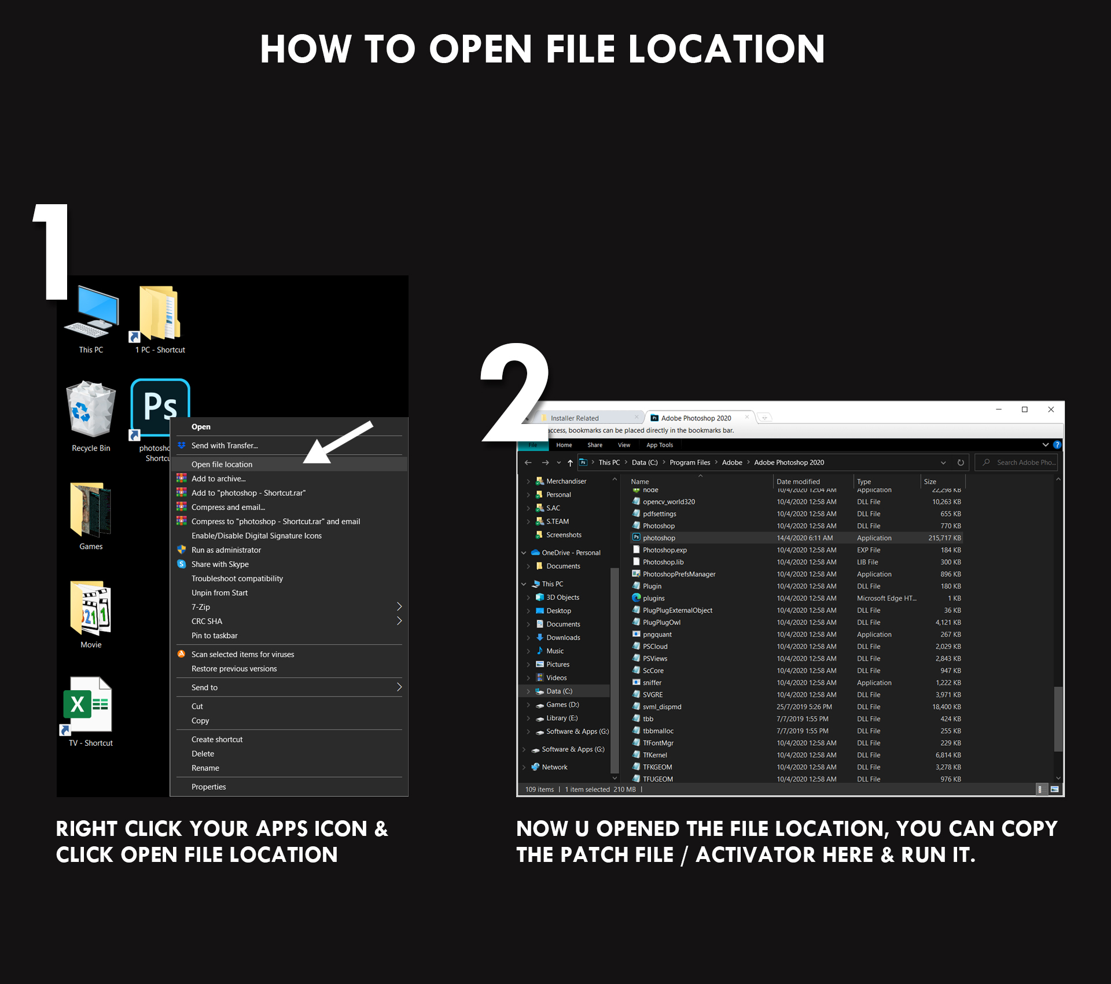
Task: Click the up-directory arrow in Explorer
Action: [x=570, y=463]
